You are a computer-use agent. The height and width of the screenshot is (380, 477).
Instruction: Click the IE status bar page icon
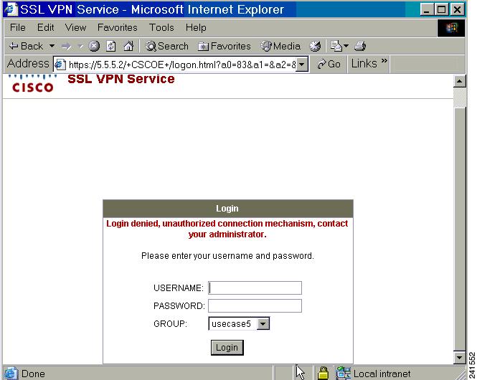(x=11, y=374)
